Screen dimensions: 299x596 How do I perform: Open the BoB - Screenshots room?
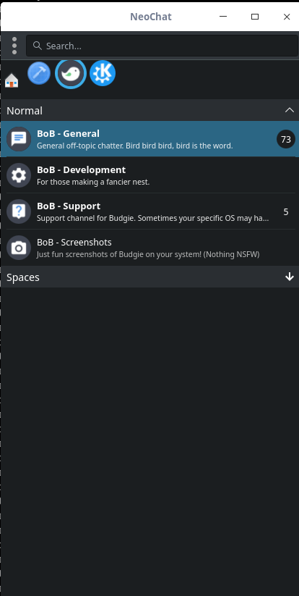tap(149, 248)
